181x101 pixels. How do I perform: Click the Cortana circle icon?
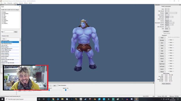(39, 99)
